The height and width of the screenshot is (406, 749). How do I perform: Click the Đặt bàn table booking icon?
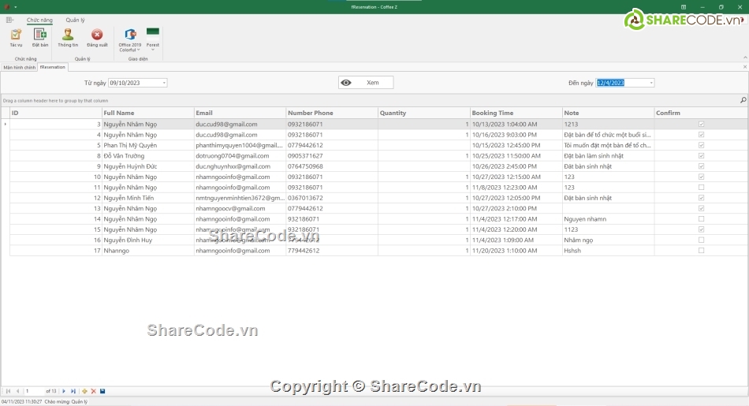pyautogui.click(x=39, y=36)
